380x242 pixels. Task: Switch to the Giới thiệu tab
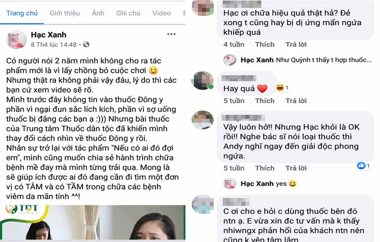point(65,13)
